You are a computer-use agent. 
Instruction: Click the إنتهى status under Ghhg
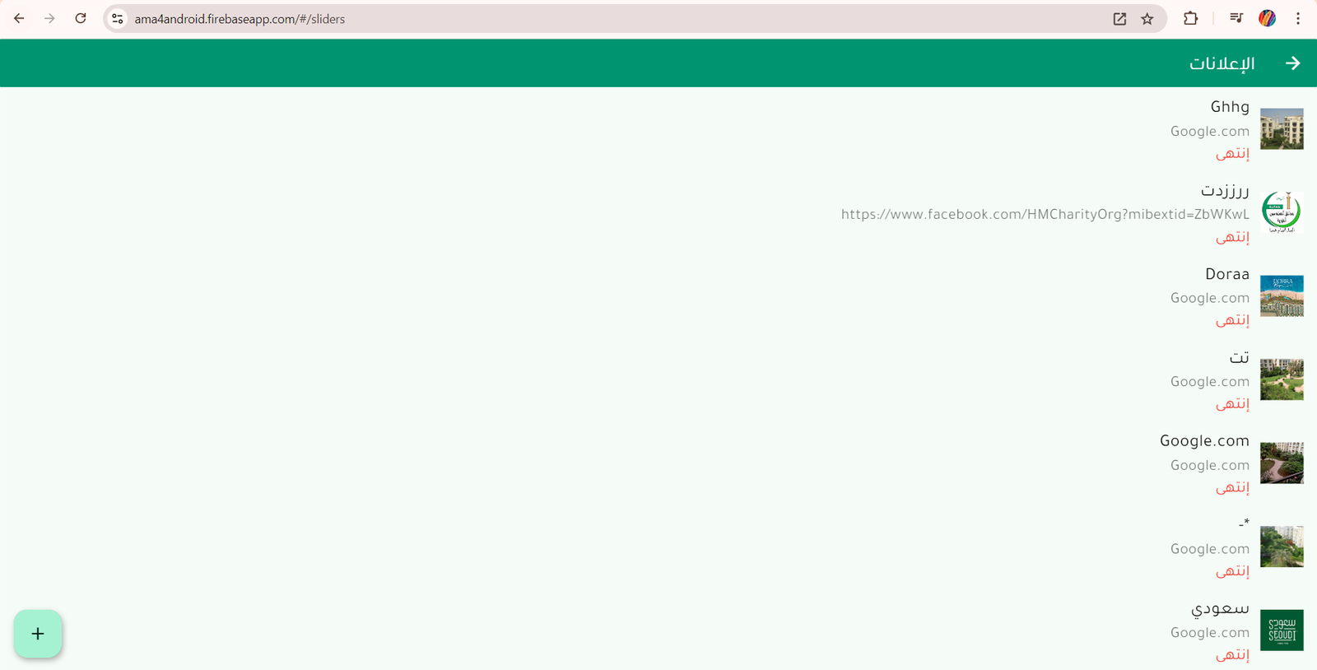[x=1233, y=153]
